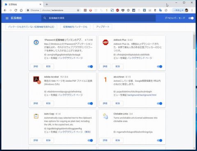Click the extensions search field
The height and width of the screenshot is (151, 197).
coord(98,18)
